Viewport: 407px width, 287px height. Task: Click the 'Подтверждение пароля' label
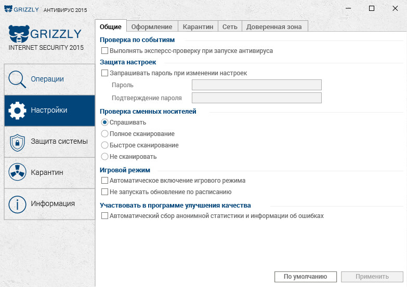(x=147, y=98)
